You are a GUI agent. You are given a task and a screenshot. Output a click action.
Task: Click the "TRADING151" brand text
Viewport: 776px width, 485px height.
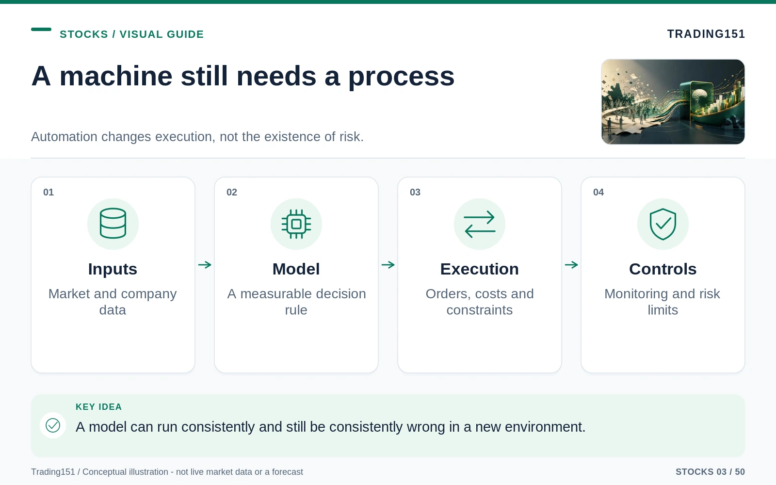click(x=706, y=34)
